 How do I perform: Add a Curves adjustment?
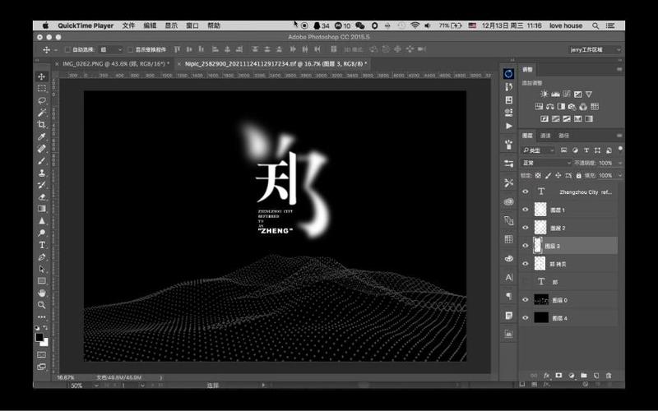click(567, 95)
